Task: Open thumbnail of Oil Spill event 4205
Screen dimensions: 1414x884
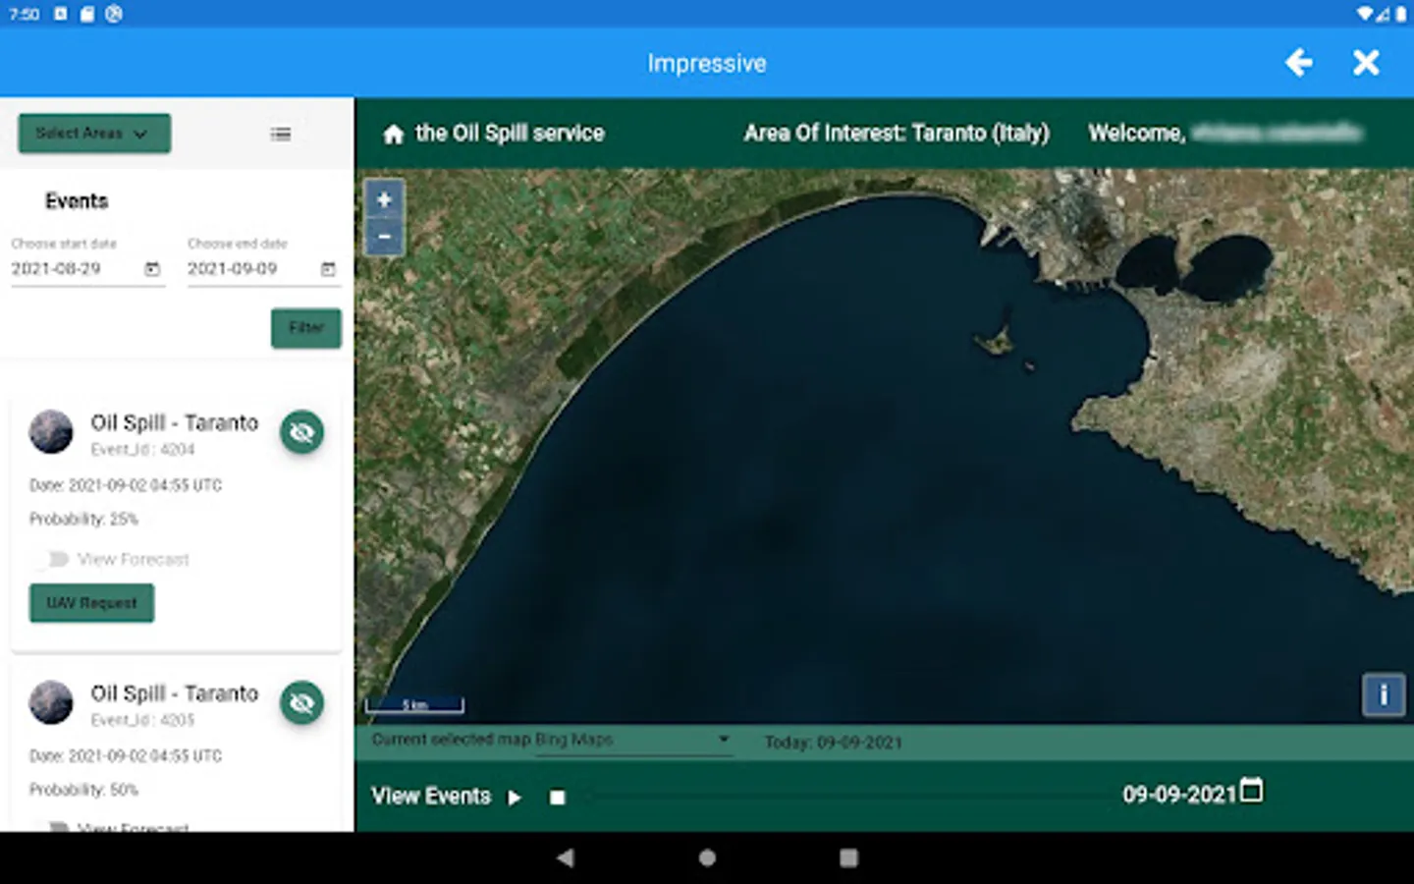Action: point(51,703)
